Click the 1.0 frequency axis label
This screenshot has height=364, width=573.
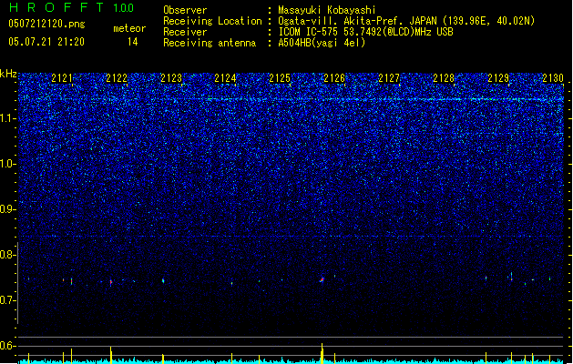7,164
